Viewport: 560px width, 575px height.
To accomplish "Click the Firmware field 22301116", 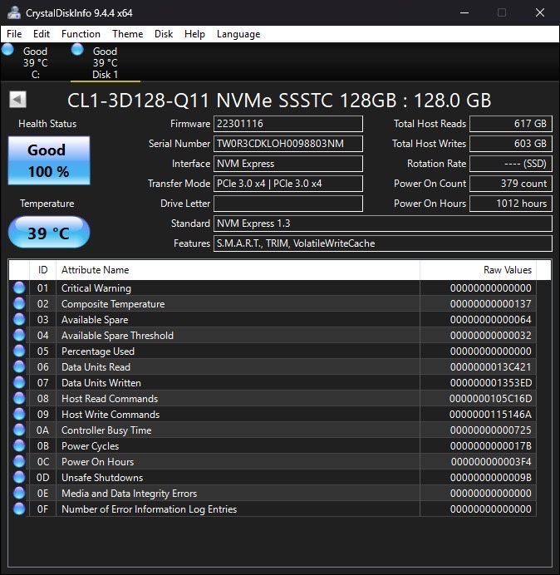I will [288, 124].
